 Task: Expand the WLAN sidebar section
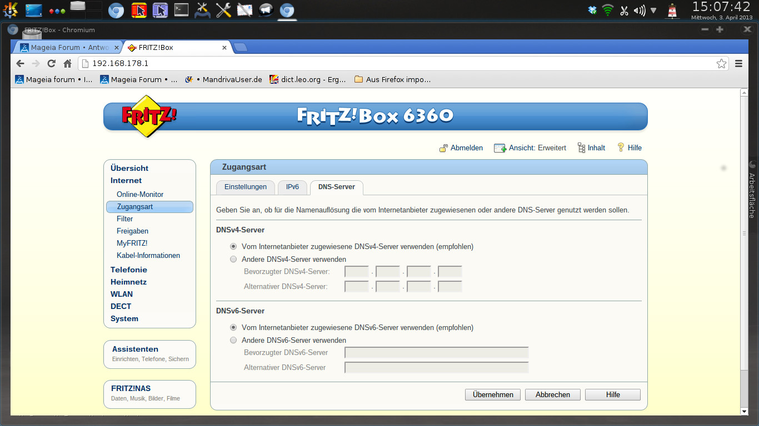[122, 294]
